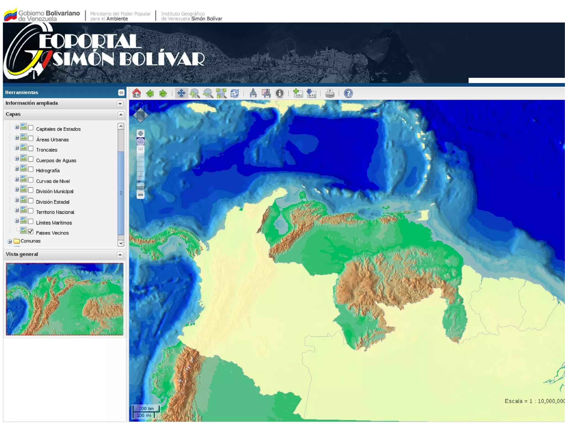Expand the Información ampliada panel

pos(120,104)
